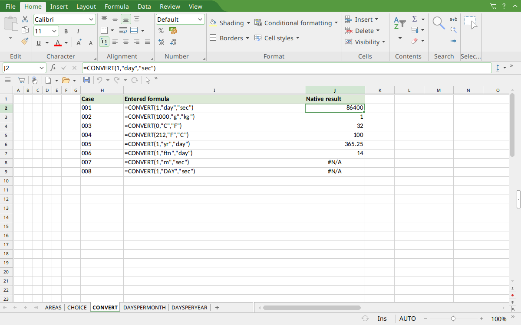Screen dimensions: 521x325
Task: Toggle Italic formatting
Action: pyautogui.click(x=78, y=31)
